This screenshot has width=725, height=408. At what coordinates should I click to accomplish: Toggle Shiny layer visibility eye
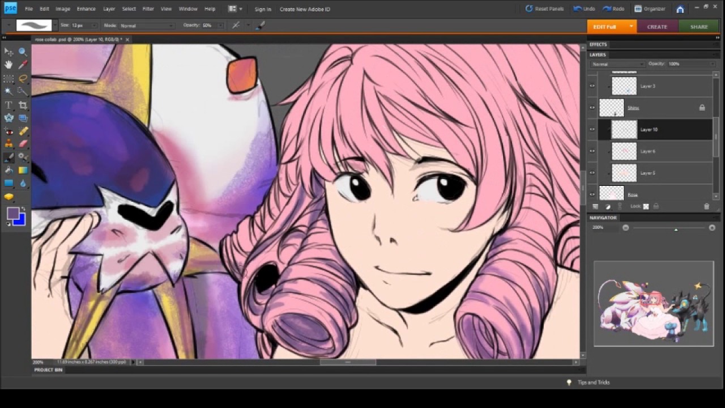[x=592, y=108]
